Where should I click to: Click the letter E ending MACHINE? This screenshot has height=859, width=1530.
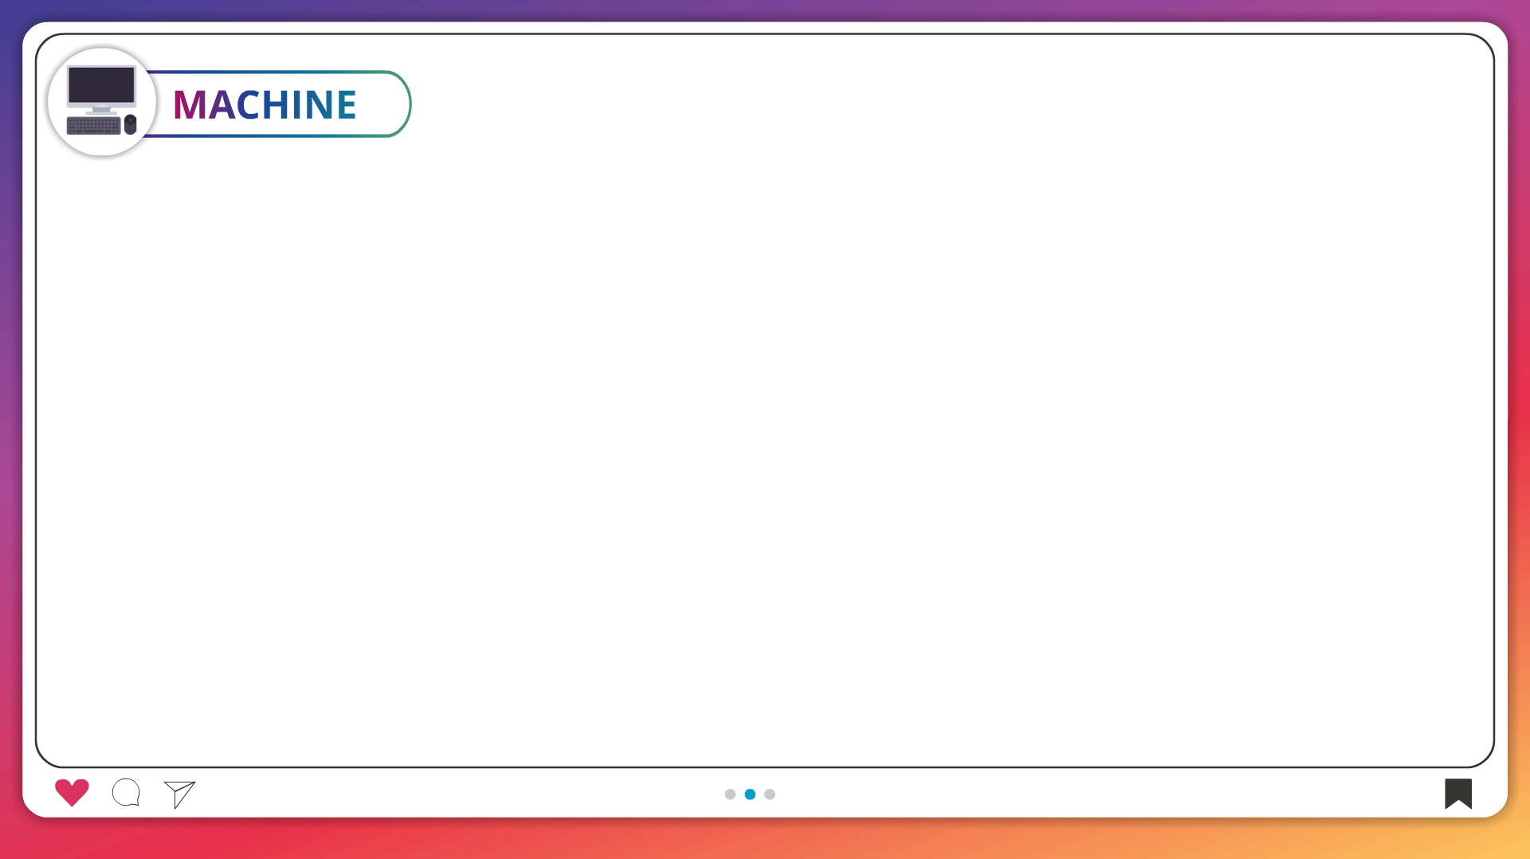tap(347, 104)
